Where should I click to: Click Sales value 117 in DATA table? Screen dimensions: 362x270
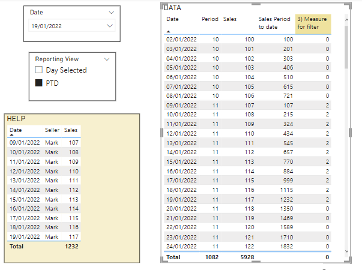point(249,199)
